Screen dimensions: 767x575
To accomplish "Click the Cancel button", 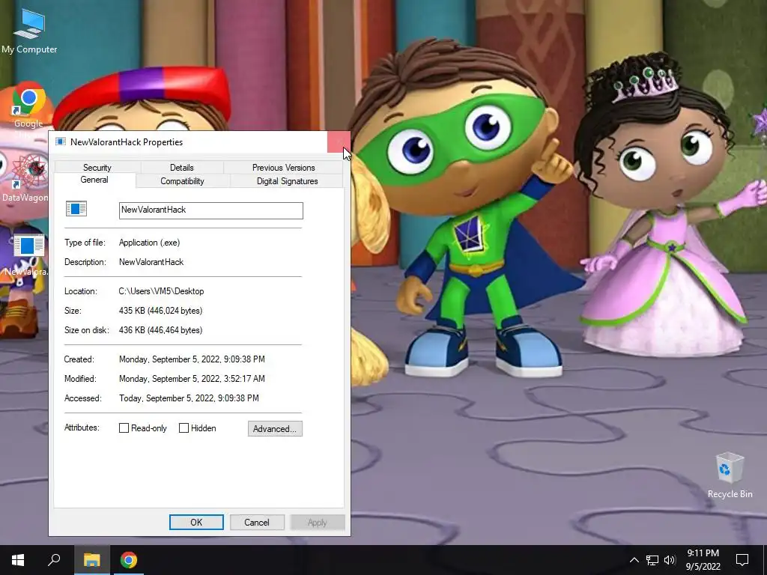I will (x=257, y=522).
